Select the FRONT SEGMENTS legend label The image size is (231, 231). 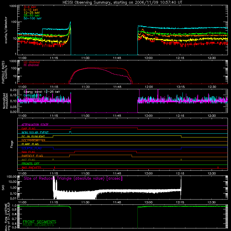point(40,222)
